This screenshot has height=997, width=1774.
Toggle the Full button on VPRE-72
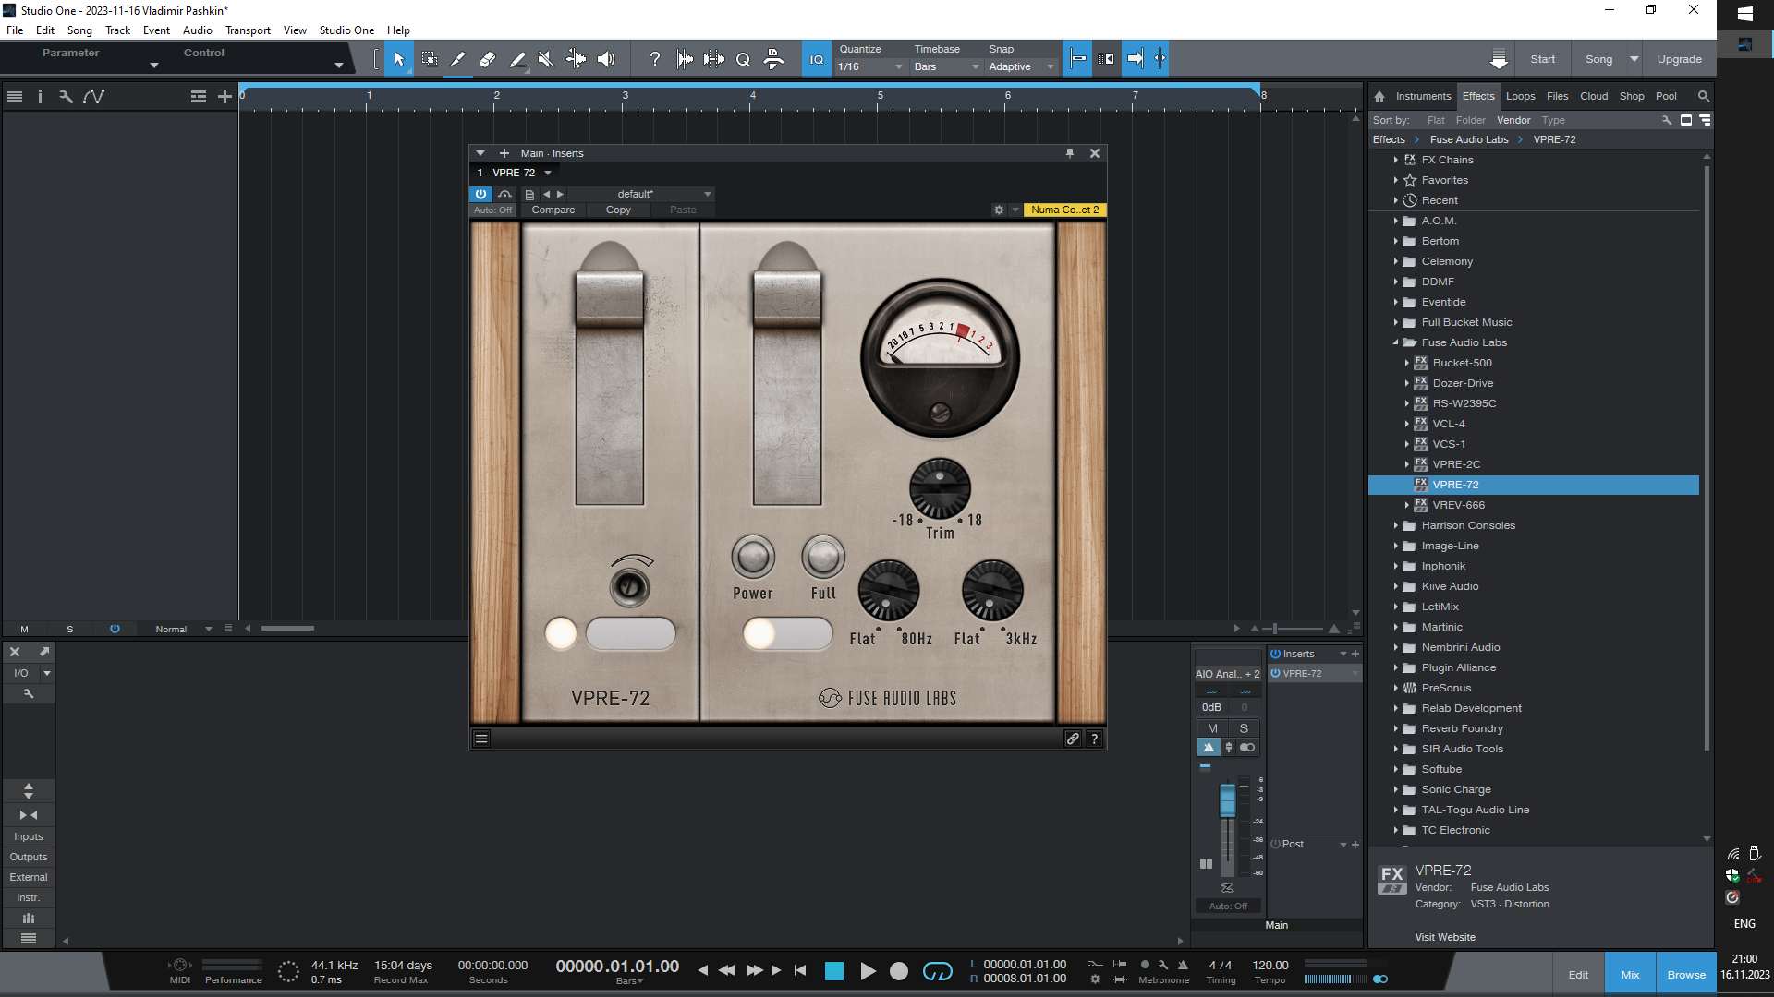822,557
